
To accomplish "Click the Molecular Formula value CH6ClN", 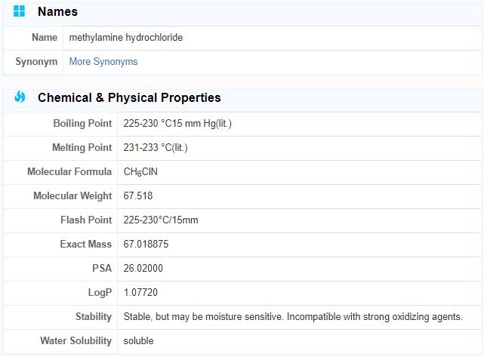I will point(140,172).
